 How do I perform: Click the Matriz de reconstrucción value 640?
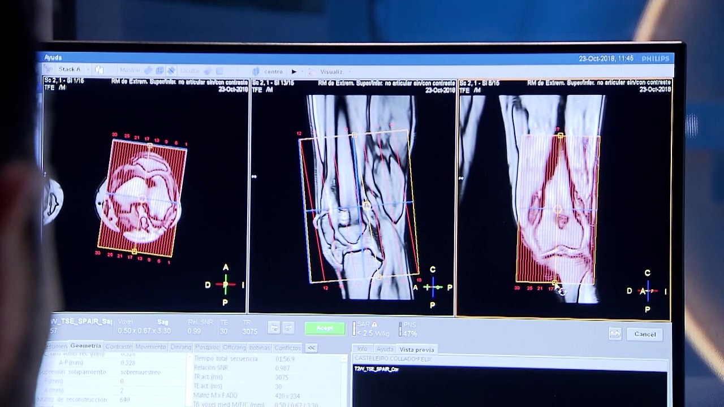pyautogui.click(x=124, y=400)
